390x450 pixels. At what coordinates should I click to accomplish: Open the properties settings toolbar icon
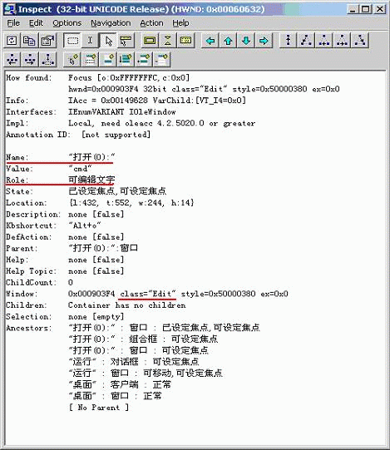[47, 41]
